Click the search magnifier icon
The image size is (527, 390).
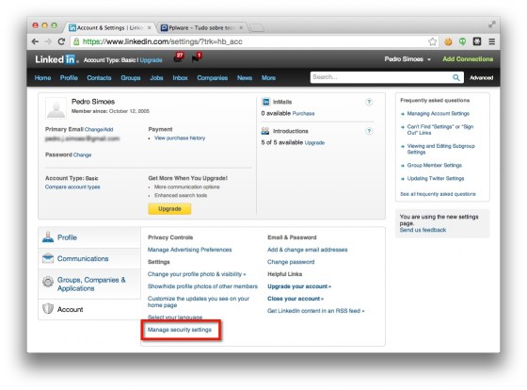[455, 77]
